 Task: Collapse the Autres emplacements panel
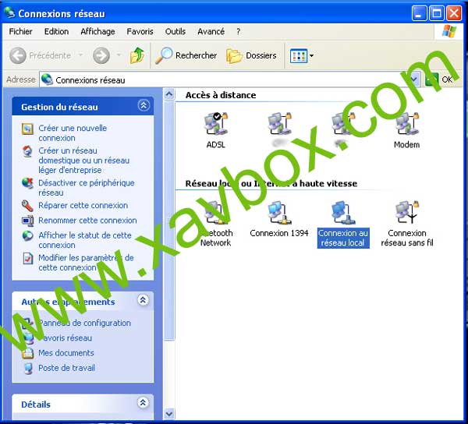[x=144, y=300]
